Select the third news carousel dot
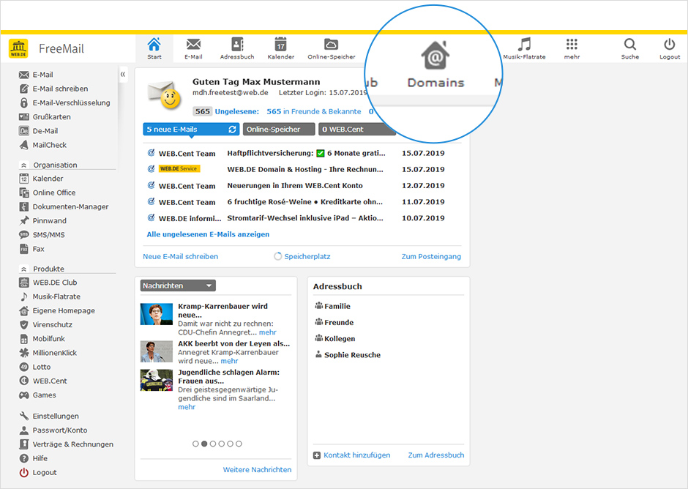 [x=213, y=444]
